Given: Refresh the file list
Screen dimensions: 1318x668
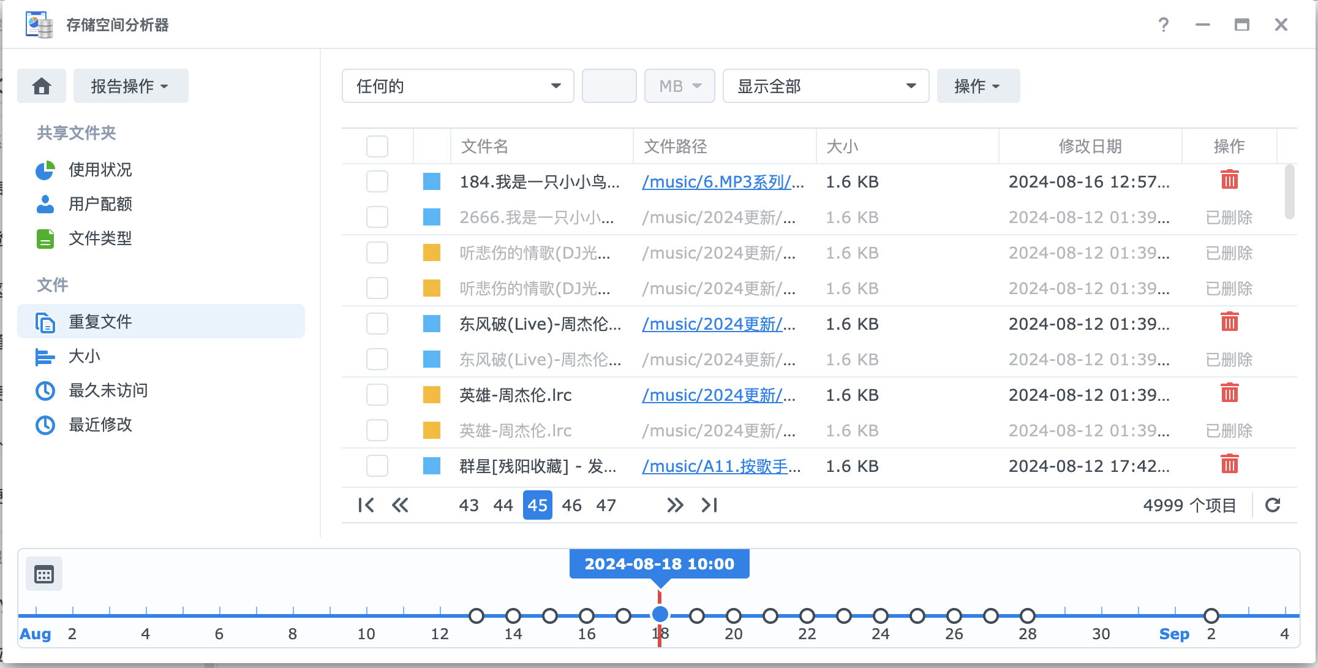Looking at the screenshot, I should coord(1273,505).
